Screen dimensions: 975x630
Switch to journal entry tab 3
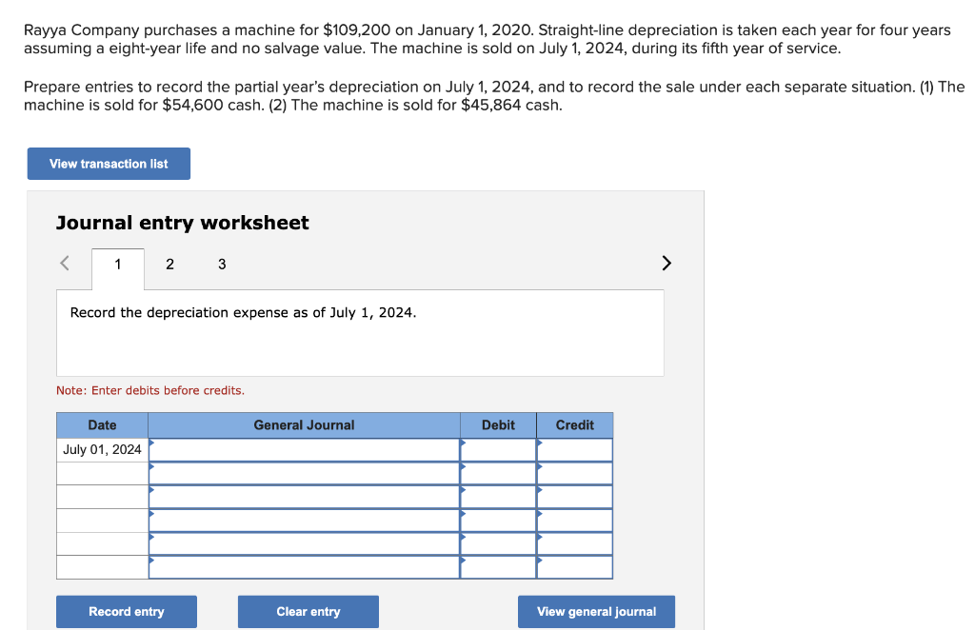tap(221, 264)
